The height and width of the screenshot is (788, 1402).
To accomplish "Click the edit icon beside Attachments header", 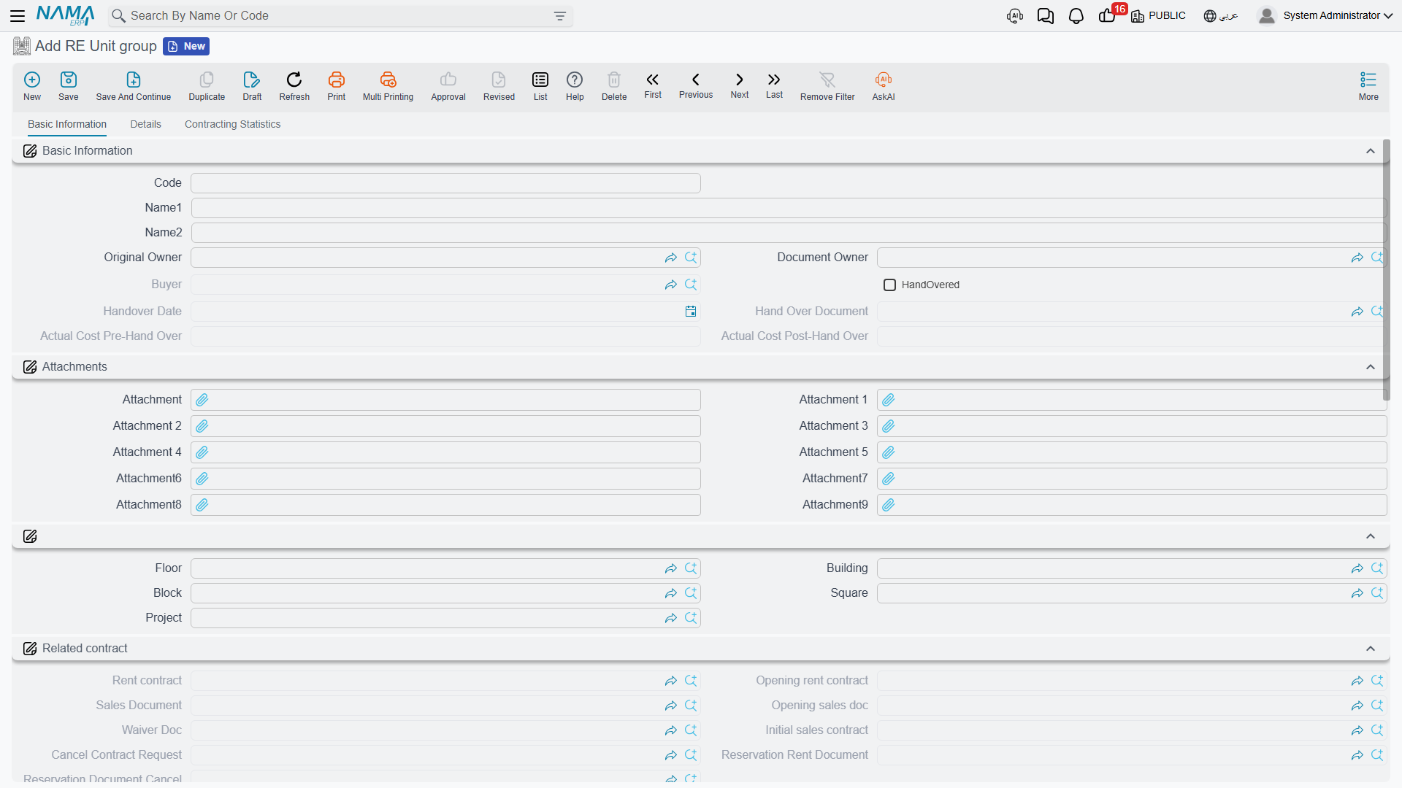I will (x=30, y=367).
